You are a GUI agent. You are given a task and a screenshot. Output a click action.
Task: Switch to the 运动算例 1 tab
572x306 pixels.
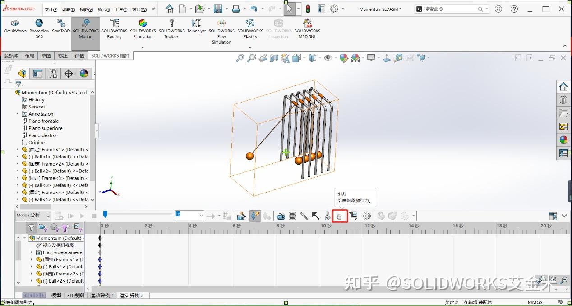pyautogui.click(x=102, y=295)
